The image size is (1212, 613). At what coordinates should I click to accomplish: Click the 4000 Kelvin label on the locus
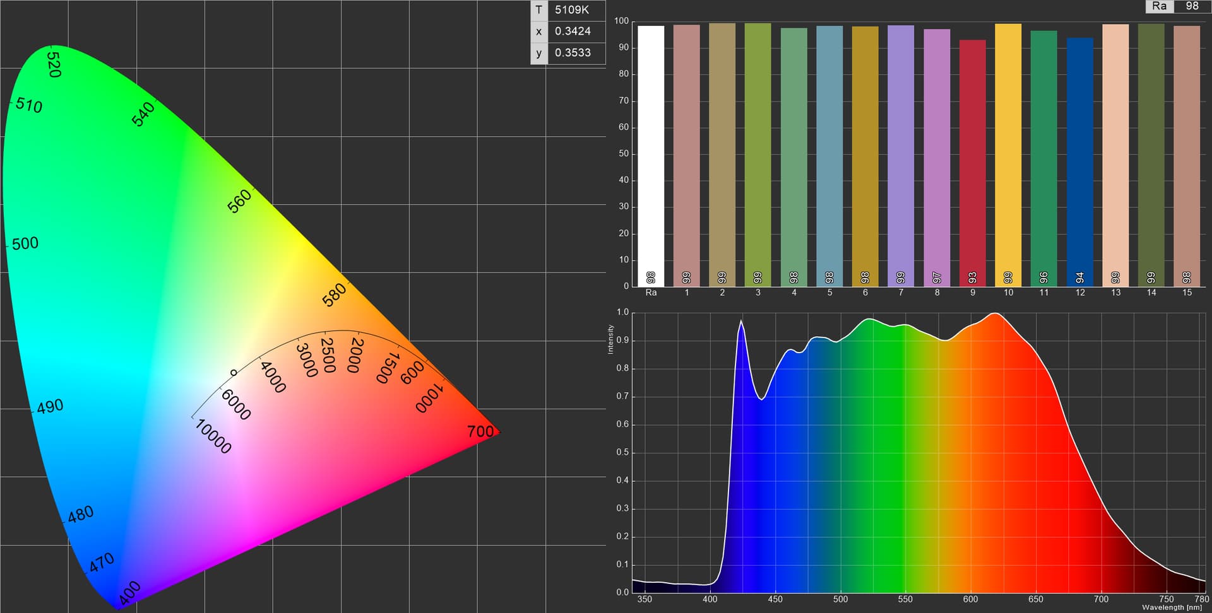[x=273, y=377]
